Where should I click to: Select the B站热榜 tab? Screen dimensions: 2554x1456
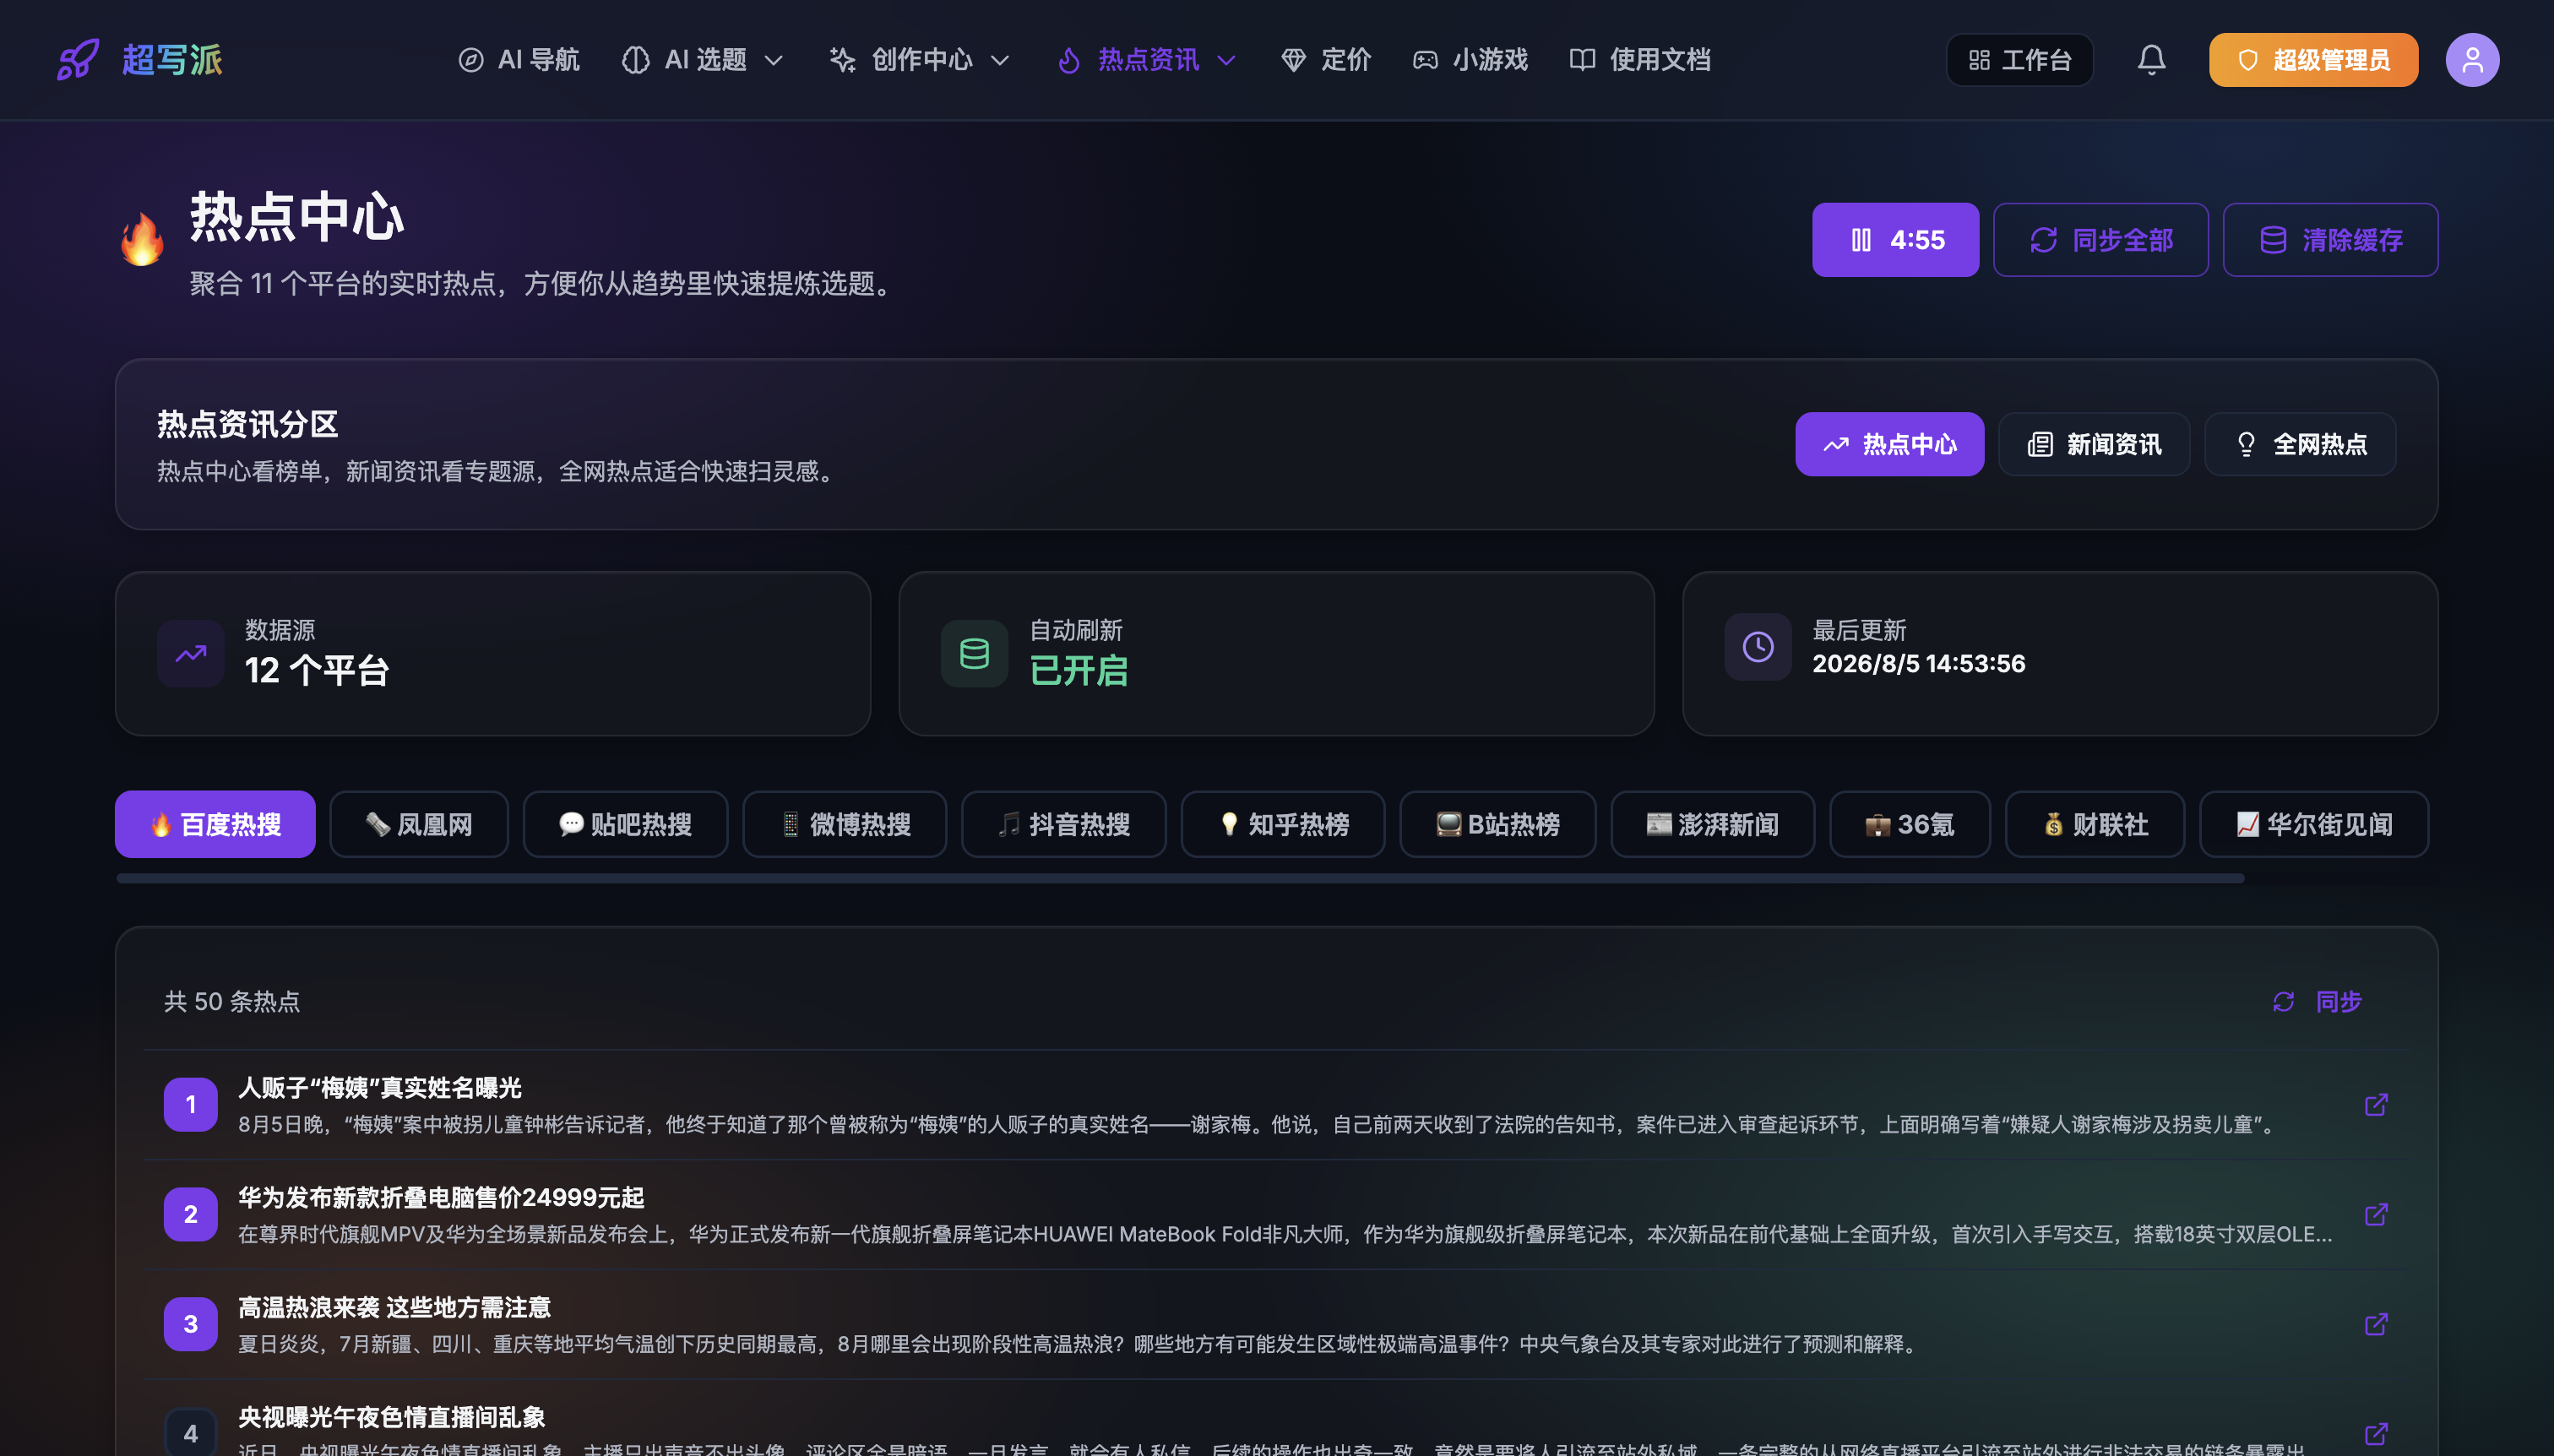click(1498, 824)
